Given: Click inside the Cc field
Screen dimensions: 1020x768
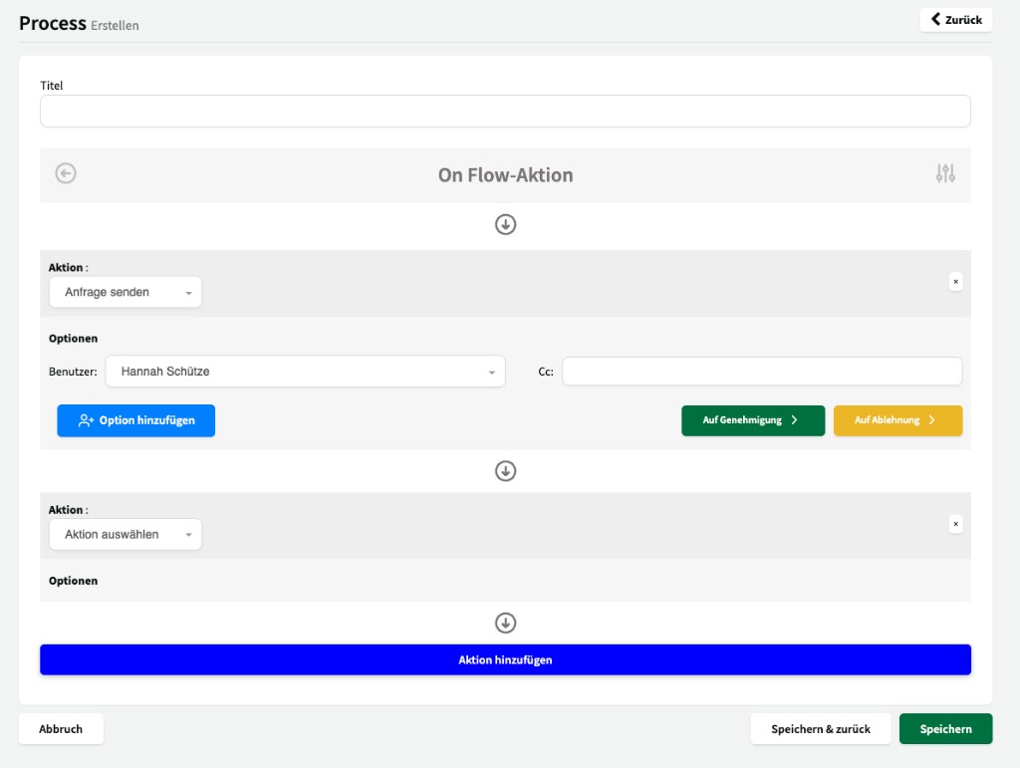Looking at the screenshot, I should [x=761, y=370].
